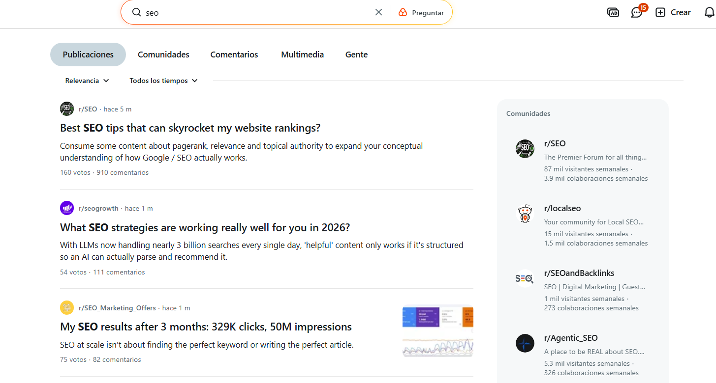Click the Preguntar button in search bar
The image size is (716, 383).
421,13
